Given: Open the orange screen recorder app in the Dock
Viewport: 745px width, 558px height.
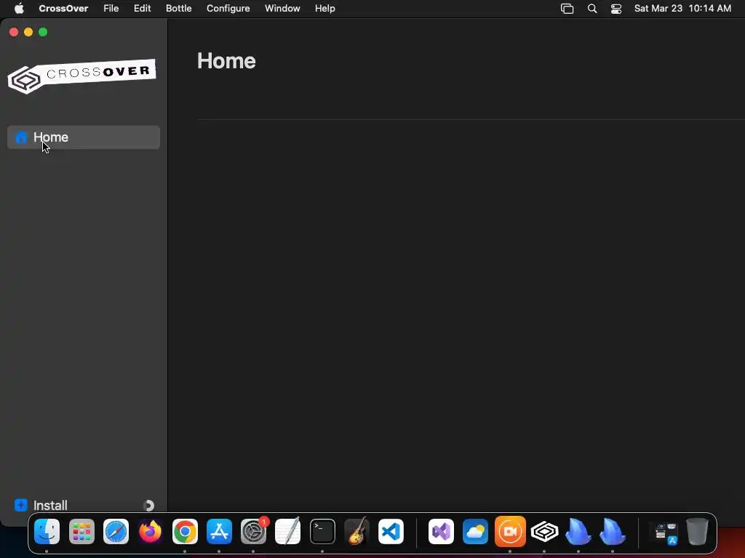Looking at the screenshot, I should point(510,531).
